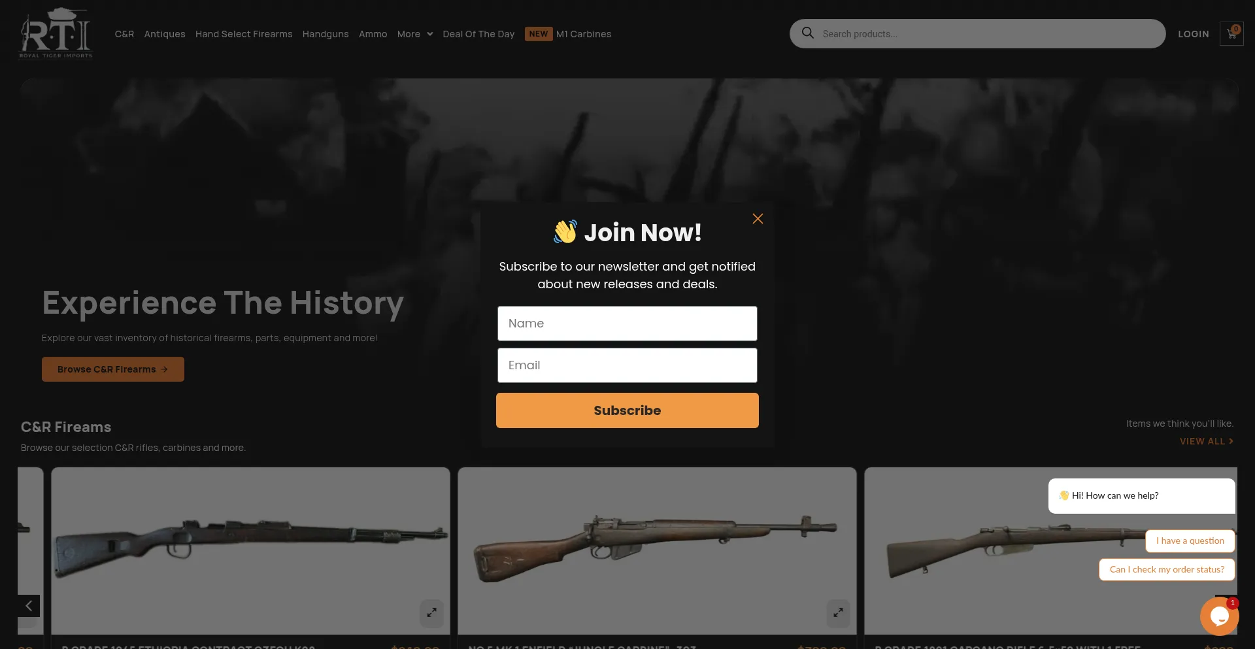The width and height of the screenshot is (1255, 649).
Task: Go to previous carousel slide arrow
Action: click(x=29, y=606)
